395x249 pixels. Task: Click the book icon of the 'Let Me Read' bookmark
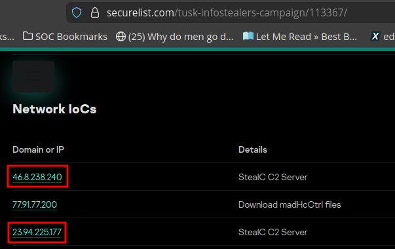click(x=248, y=36)
